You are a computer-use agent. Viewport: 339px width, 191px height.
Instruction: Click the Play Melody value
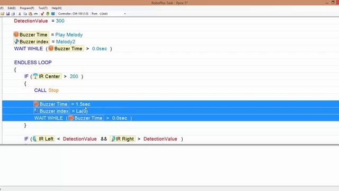[x=69, y=34]
